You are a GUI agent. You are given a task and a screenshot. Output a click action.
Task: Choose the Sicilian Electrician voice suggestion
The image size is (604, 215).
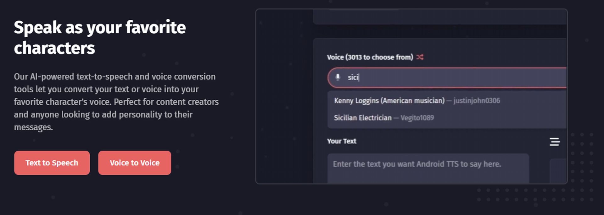point(447,118)
